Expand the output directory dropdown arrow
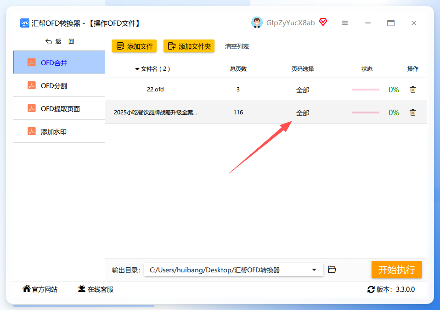440x310 pixels. [314, 270]
